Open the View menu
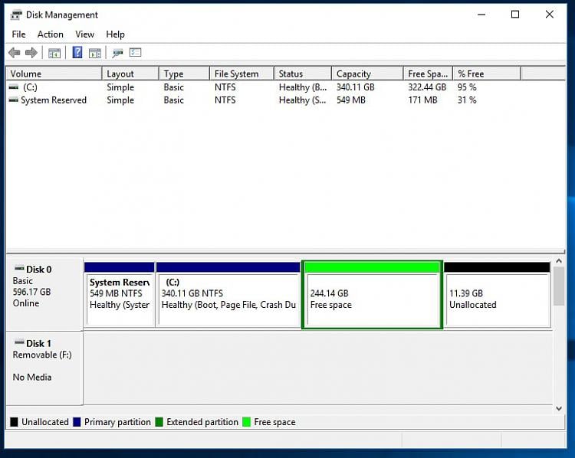575x458 pixels. pyautogui.click(x=84, y=34)
